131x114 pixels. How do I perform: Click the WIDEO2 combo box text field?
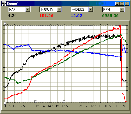click(80, 9)
